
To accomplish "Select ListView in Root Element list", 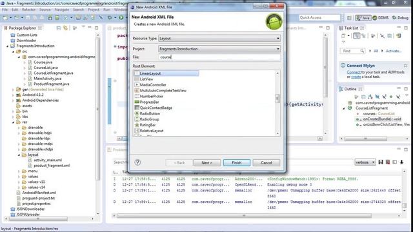I will tap(146, 79).
